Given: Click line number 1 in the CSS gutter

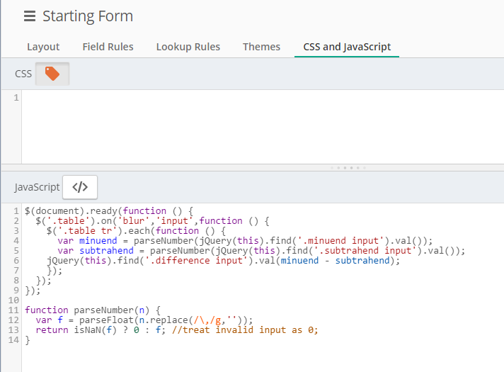Looking at the screenshot, I should 16,98.
